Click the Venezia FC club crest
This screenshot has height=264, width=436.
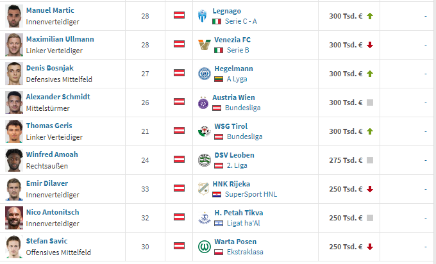pyautogui.click(x=204, y=45)
